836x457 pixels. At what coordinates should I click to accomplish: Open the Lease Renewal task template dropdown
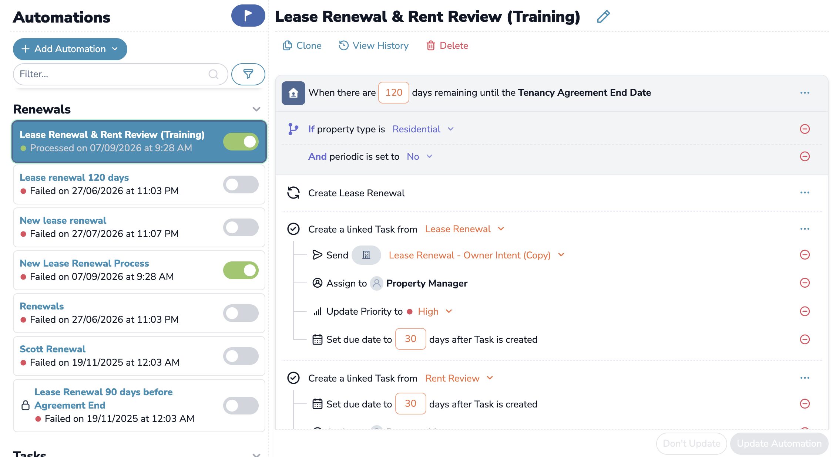pyautogui.click(x=464, y=229)
